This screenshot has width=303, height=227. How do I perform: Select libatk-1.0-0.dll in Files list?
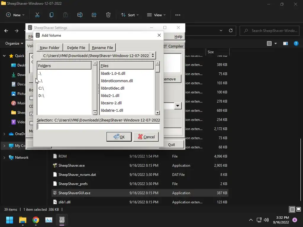[x=127, y=73]
